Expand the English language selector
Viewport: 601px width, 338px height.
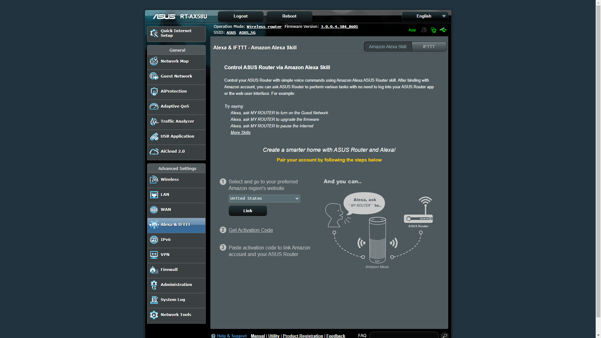point(425,16)
